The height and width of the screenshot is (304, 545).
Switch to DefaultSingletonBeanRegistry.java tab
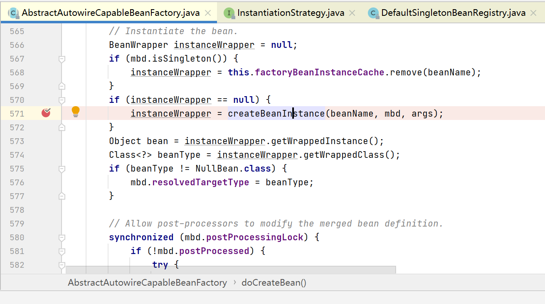454,13
